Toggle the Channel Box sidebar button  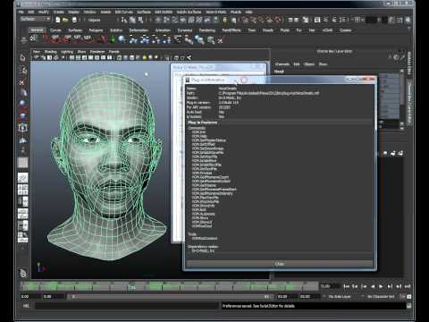(408, 20)
